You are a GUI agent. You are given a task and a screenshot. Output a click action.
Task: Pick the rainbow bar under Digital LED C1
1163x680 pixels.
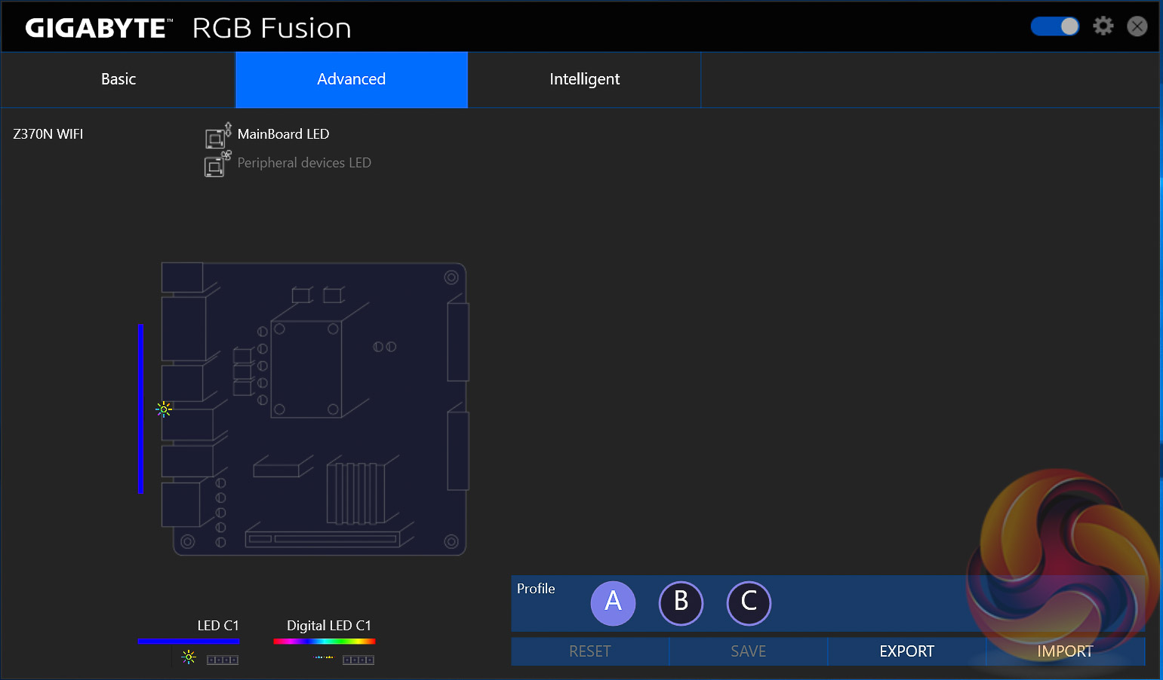click(325, 642)
